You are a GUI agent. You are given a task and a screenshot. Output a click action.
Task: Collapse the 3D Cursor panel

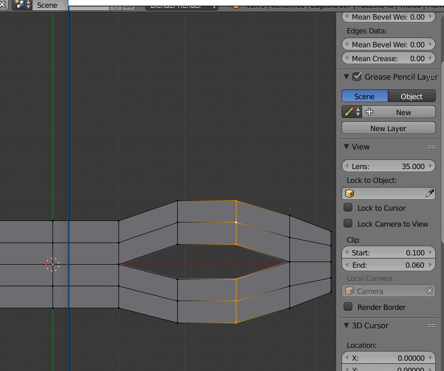[346, 325]
